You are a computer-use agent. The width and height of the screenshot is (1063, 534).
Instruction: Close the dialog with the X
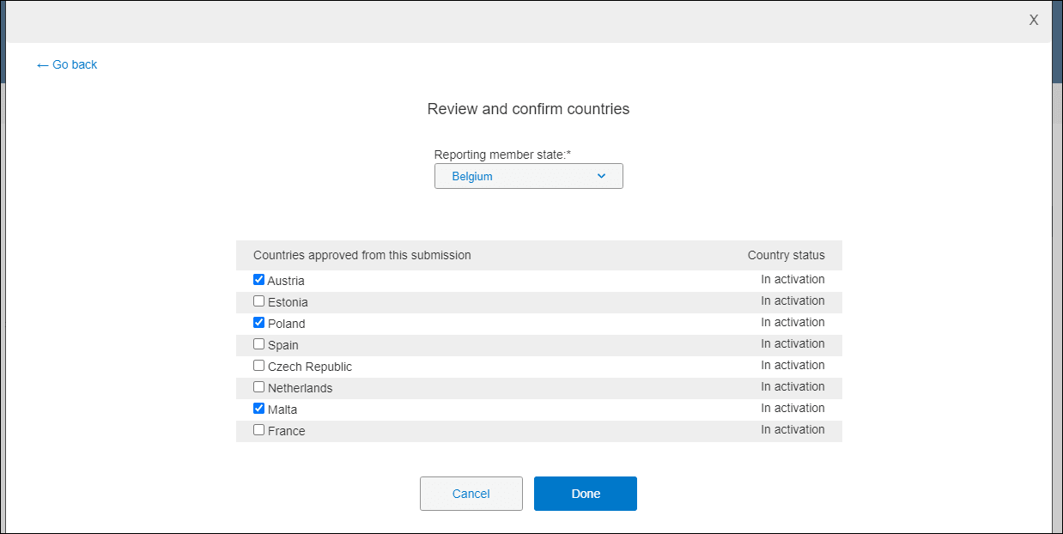(x=1033, y=19)
